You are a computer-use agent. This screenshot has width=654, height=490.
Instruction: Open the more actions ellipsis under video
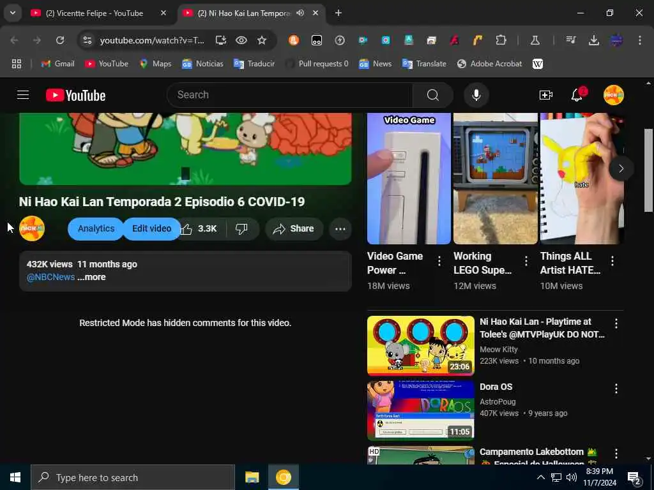[340, 229]
